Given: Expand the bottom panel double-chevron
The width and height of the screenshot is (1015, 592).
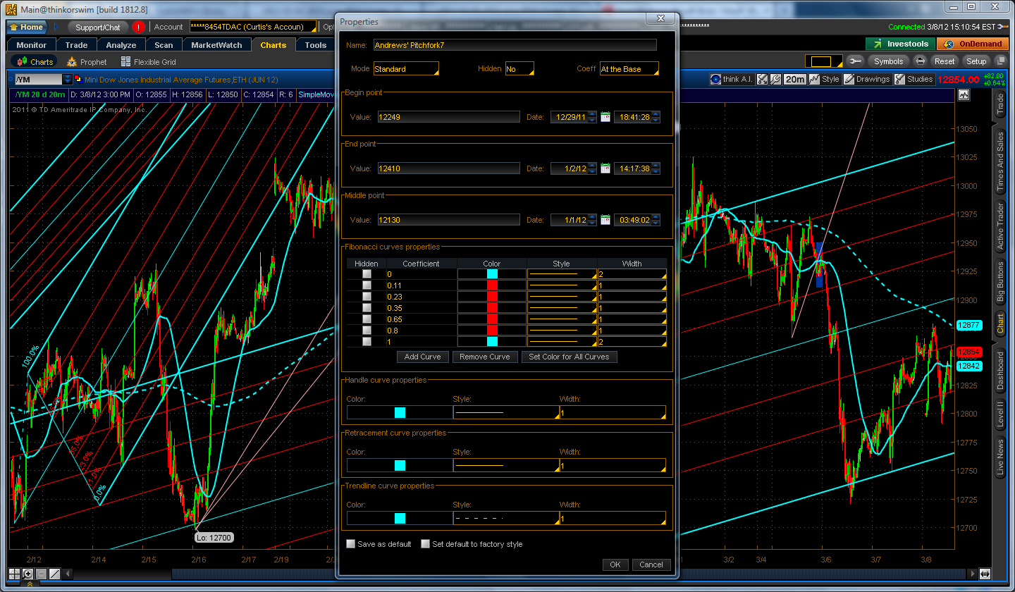Looking at the screenshot, I should pyautogui.click(x=29, y=585).
